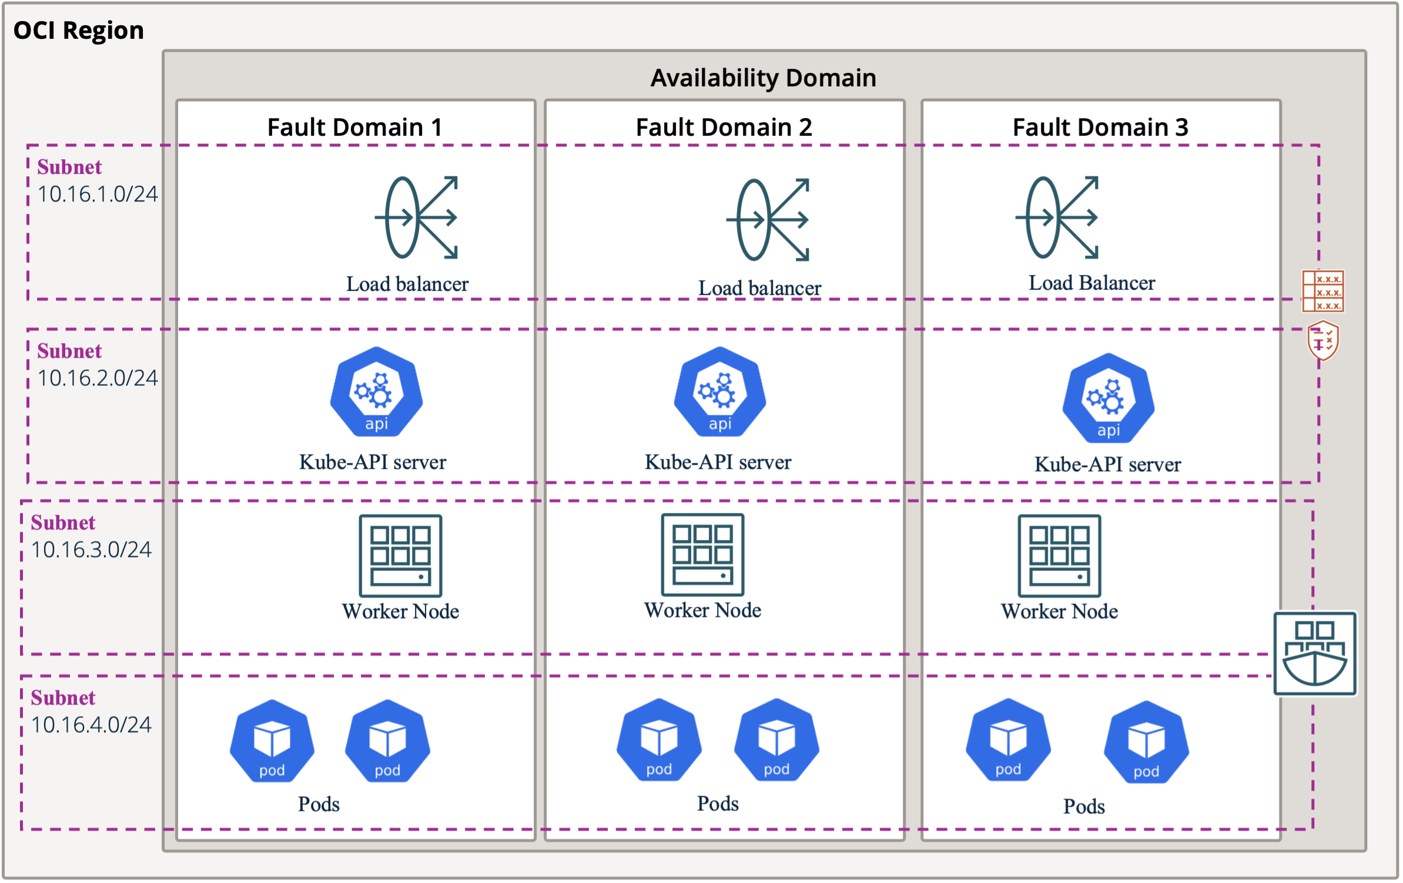Viewport: 1403px width, 883px height.
Task: Select the Load Balancer icon in Fault Domain 3
Action: pyautogui.click(x=1057, y=217)
